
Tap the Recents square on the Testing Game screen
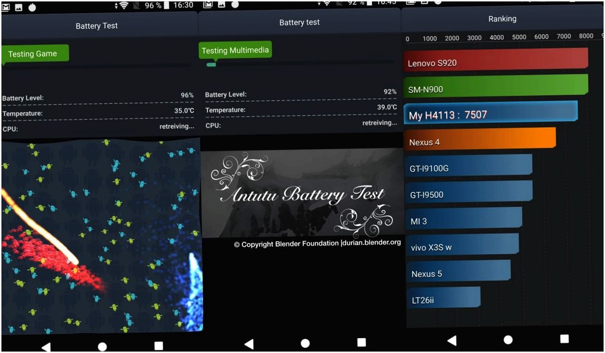(x=159, y=346)
